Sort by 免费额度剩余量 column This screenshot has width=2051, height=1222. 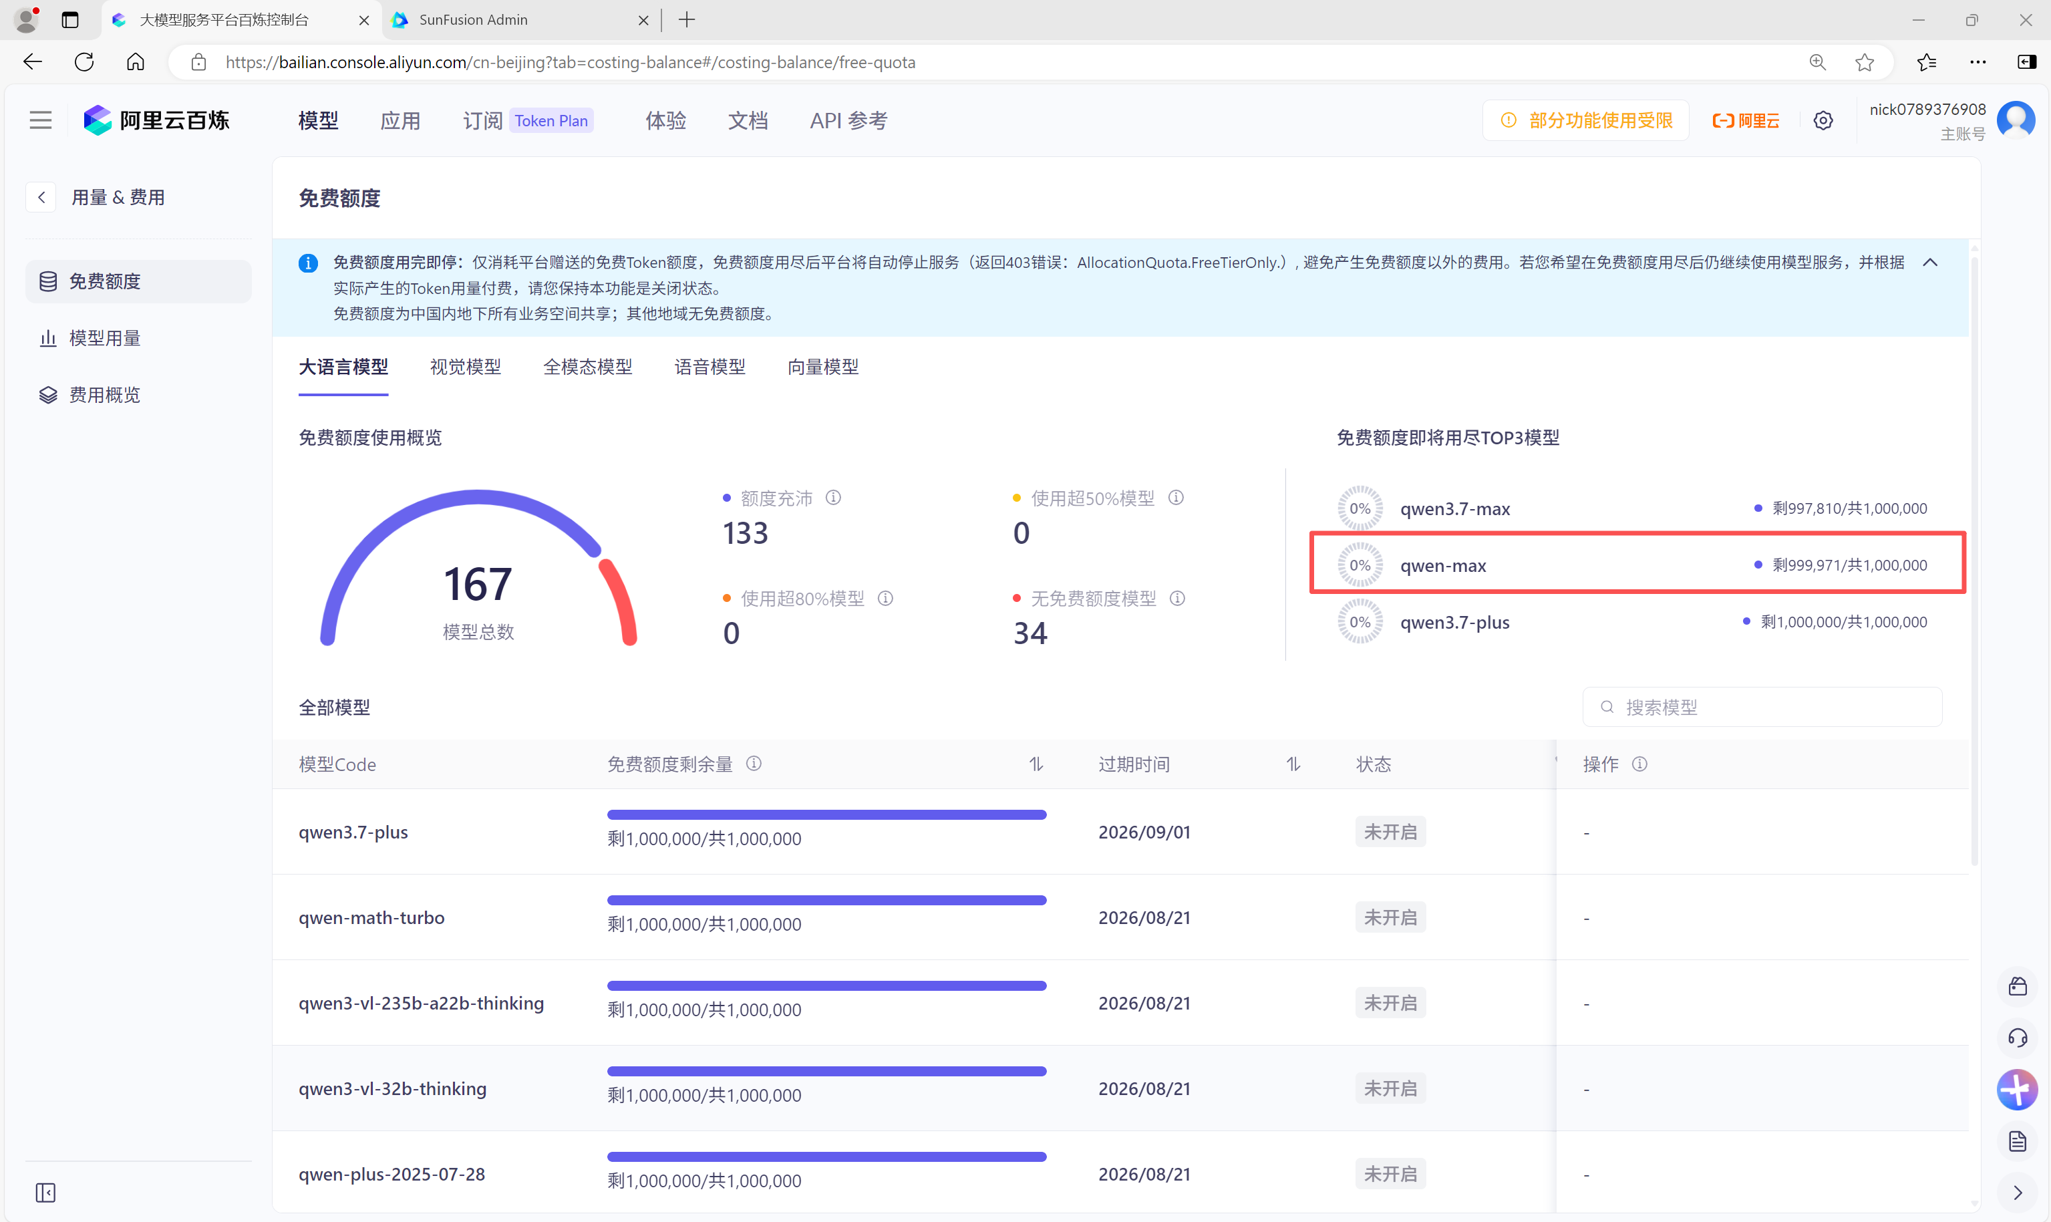[1036, 764]
